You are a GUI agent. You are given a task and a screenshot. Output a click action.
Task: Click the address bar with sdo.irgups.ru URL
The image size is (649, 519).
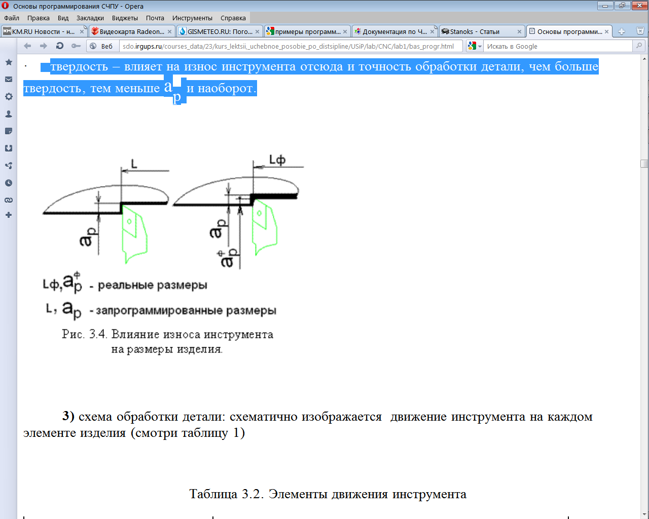tap(291, 46)
